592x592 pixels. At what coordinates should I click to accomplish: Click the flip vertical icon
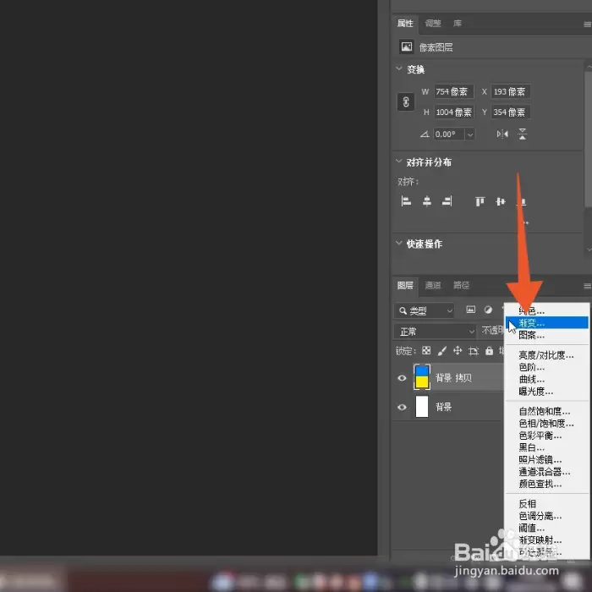(523, 134)
